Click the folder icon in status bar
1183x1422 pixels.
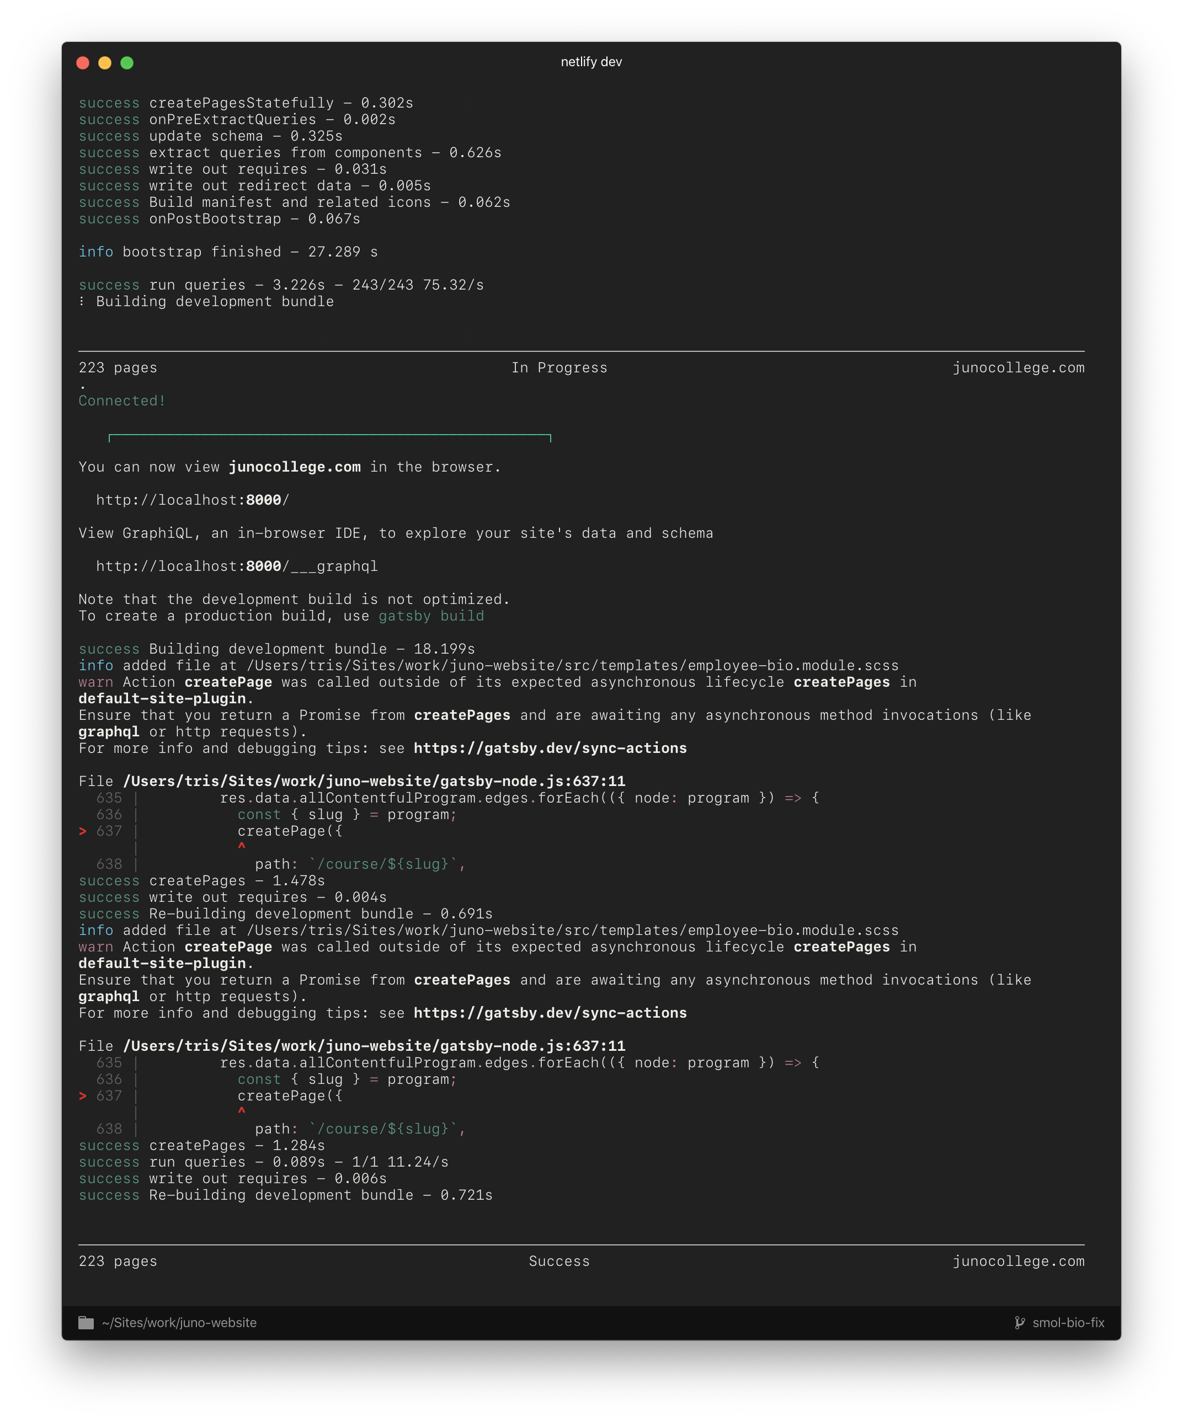[x=86, y=1323]
